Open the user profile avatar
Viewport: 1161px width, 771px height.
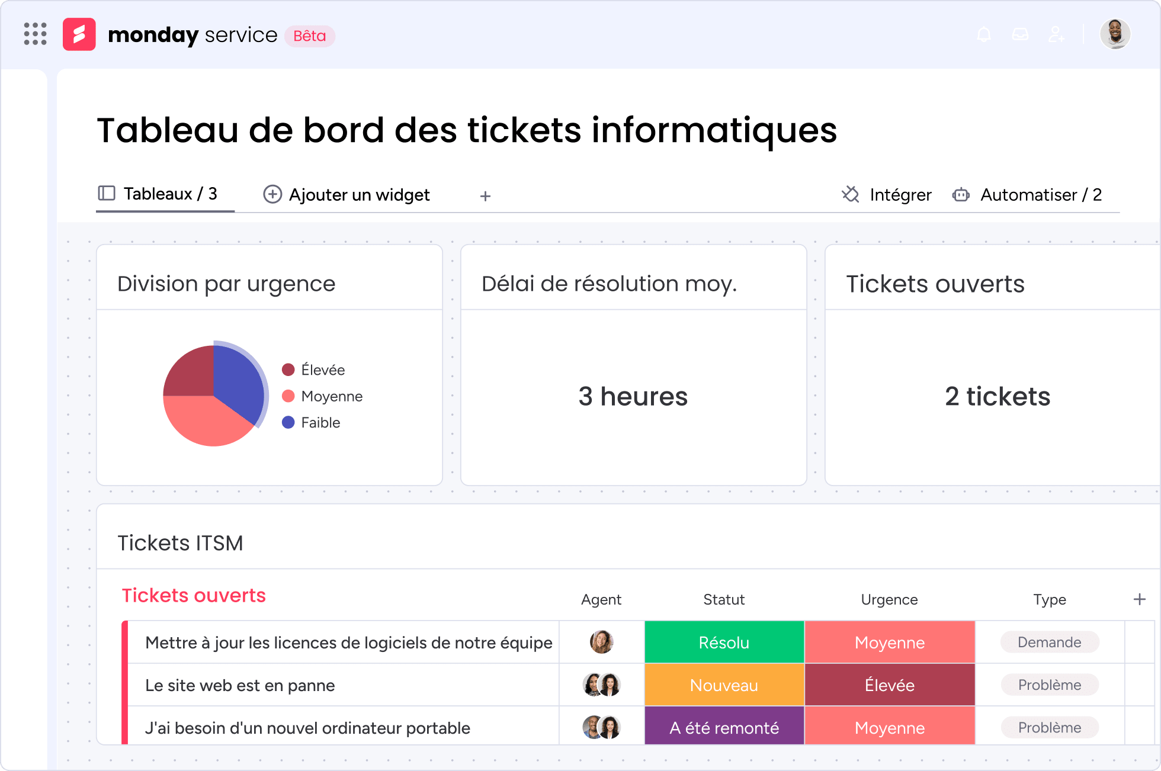point(1115,34)
